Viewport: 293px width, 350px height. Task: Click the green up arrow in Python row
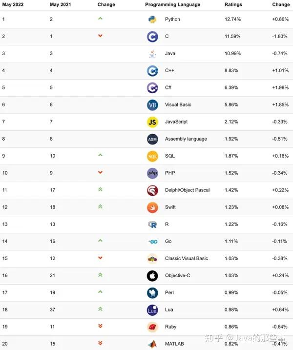pyautogui.click(x=100, y=19)
